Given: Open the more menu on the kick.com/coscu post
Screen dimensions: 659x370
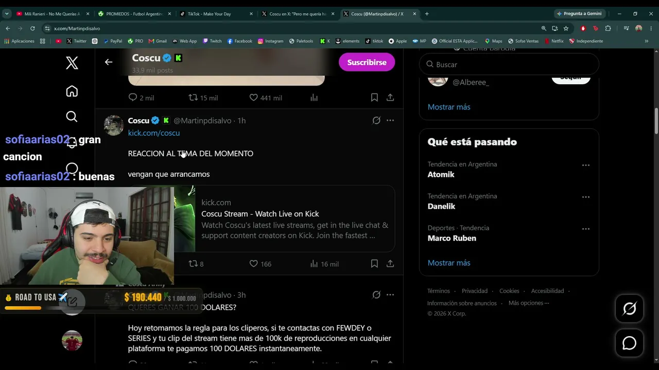Looking at the screenshot, I should click(390, 120).
